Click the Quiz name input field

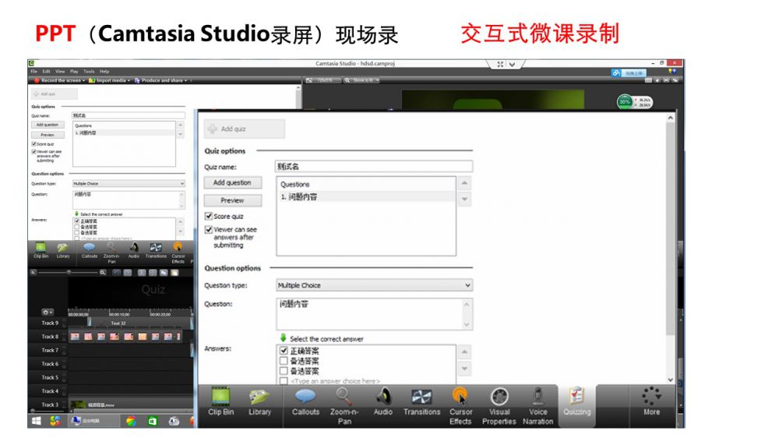pos(374,166)
